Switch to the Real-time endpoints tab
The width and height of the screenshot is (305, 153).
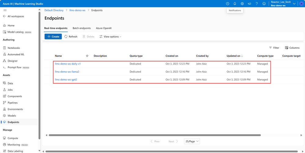tap(56, 28)
